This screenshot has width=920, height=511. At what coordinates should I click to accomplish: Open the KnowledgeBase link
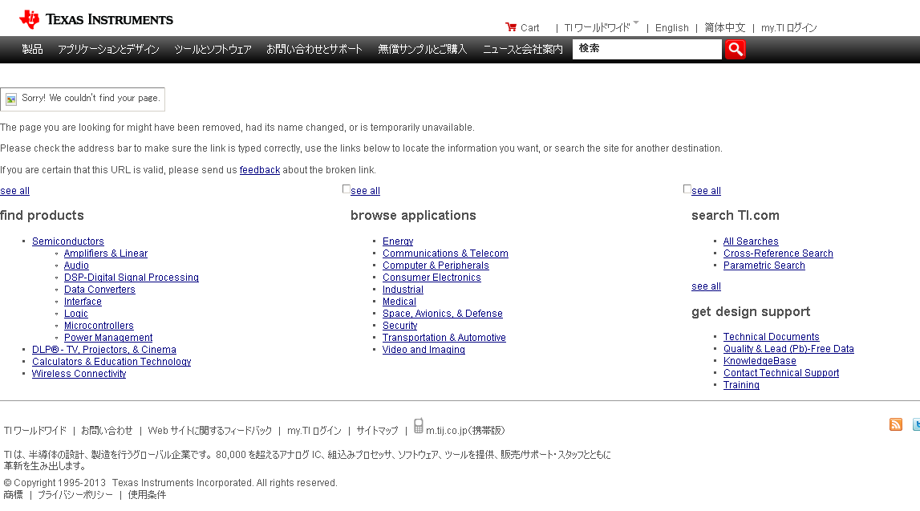click(760, 361)
